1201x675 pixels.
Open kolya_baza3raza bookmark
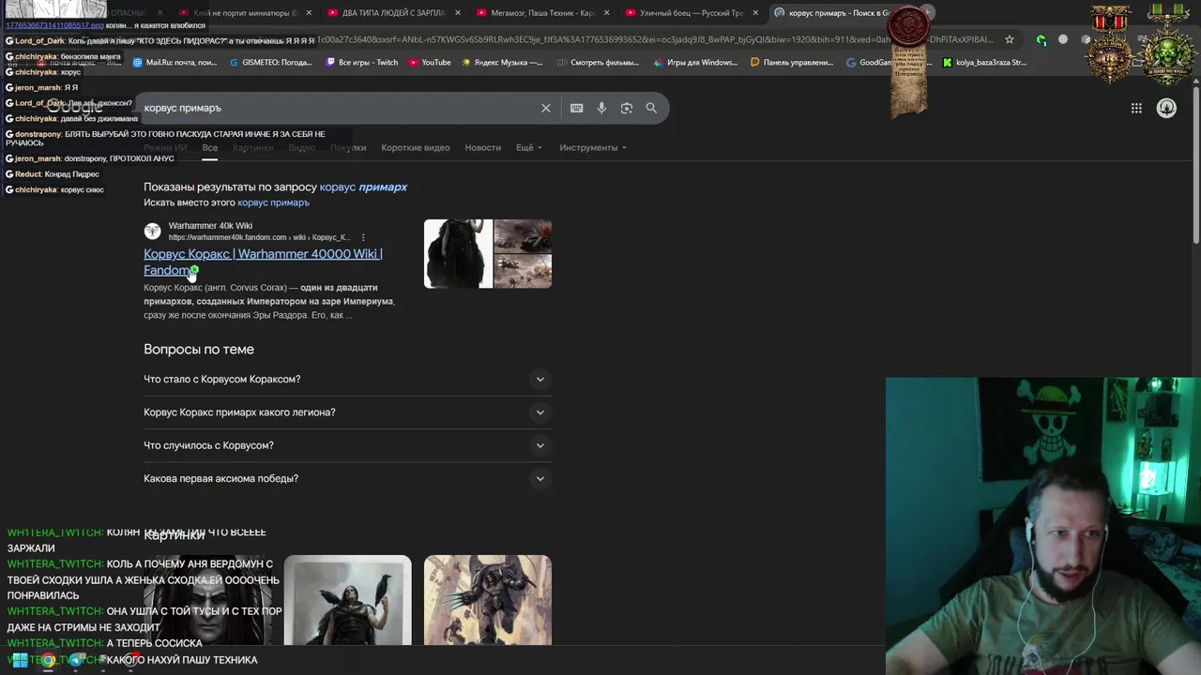click(984, 63)
